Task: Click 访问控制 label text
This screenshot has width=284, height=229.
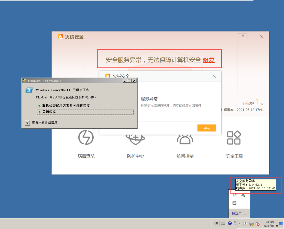Action: coord(185,156)
